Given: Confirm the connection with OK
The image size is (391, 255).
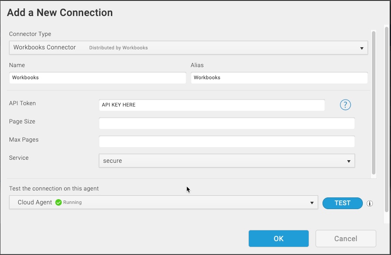Looking at the screenshot, I should [279, 239].
